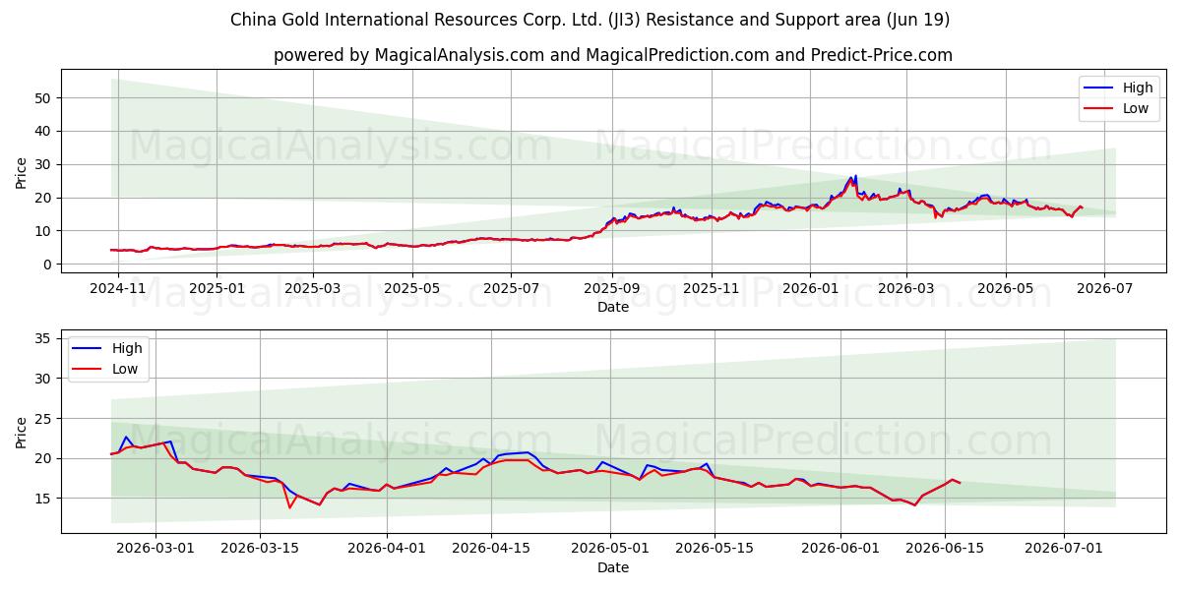Click the 50 tick on top chart y-axis
This screenshot has height=590, width=1181.
[x=42, y=97]
